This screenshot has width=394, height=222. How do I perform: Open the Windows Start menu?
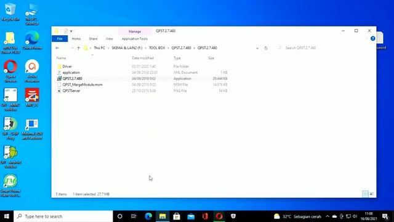click(x=7, y=216)
